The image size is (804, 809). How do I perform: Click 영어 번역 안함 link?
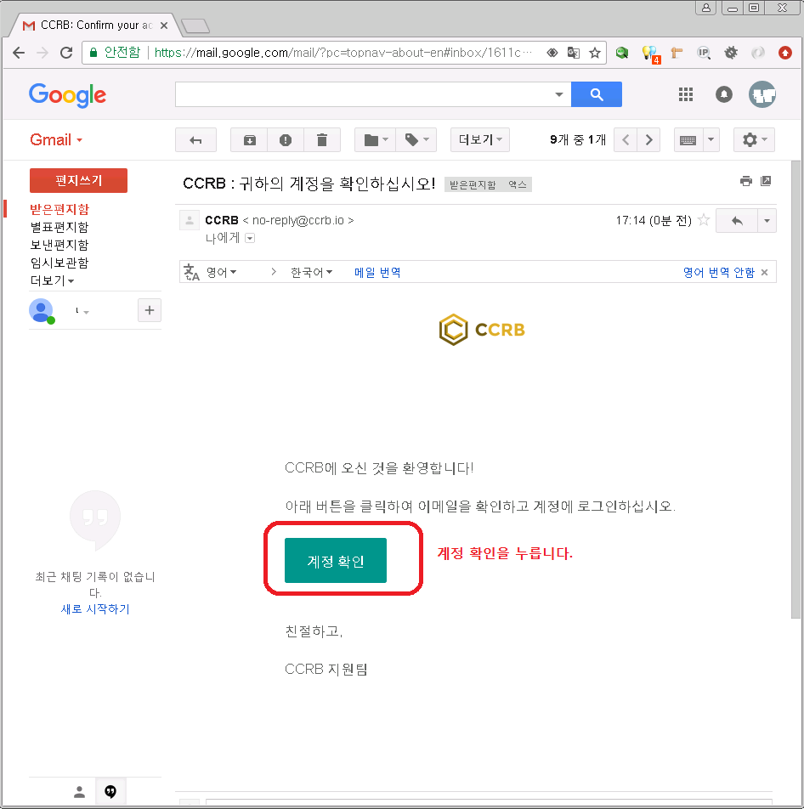point(718,273)
